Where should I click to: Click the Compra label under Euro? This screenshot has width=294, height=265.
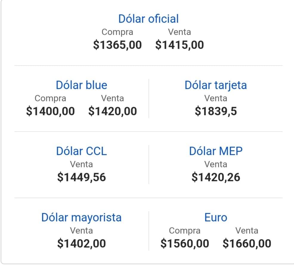[x=185, y=230]
